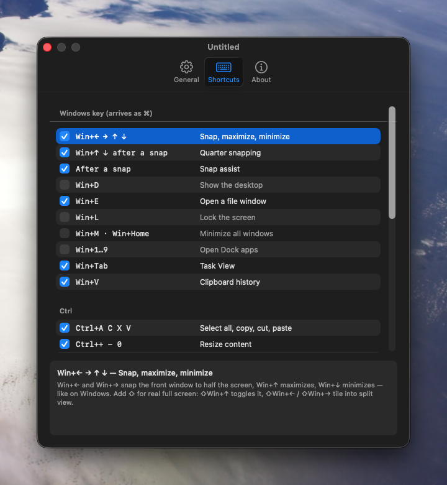The width and height of the screenshot is (447, 485).
Task: Uncheck the Win+E checkbox
Action: coord(65,201)
